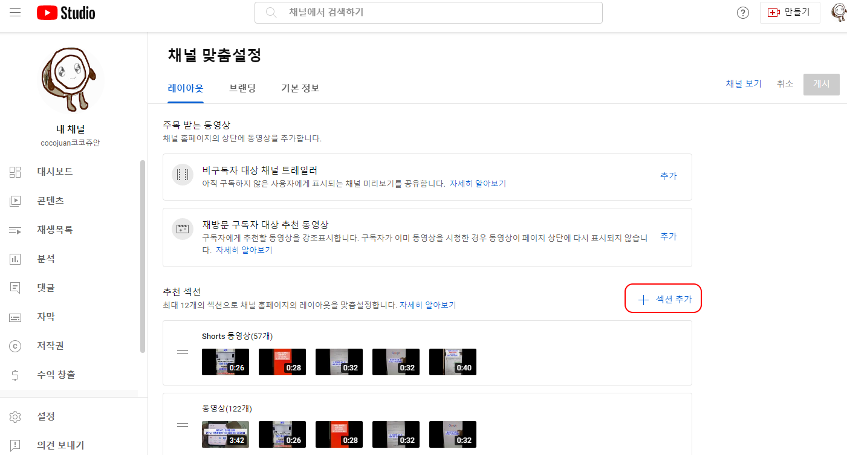This screenshot has width=847, height=455.
Task: Focus the 채널에서 검색하기 search field
Action: [x=429, y=13]
